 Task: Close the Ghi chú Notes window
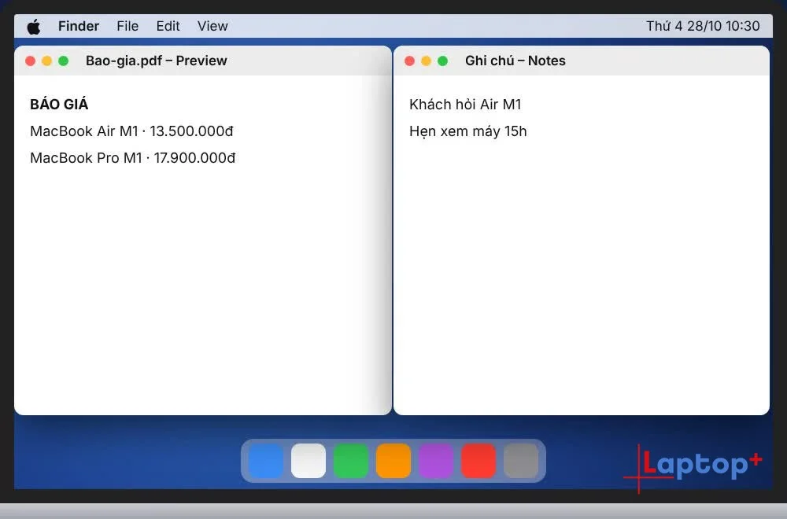[x=409, y=61]
